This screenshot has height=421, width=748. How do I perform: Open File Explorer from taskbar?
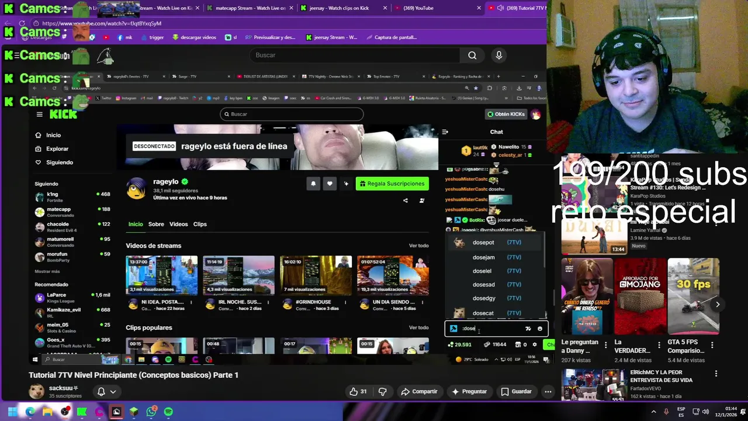point(47,412)
